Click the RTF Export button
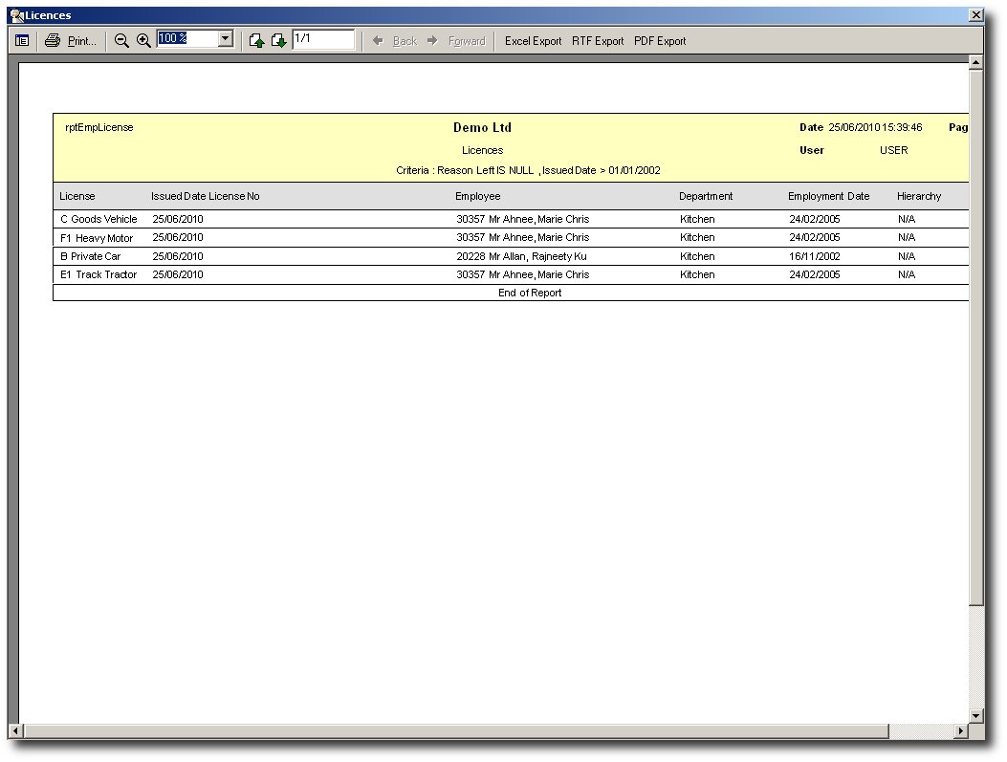Screen dimensions: 1007x762 [598, 41]
